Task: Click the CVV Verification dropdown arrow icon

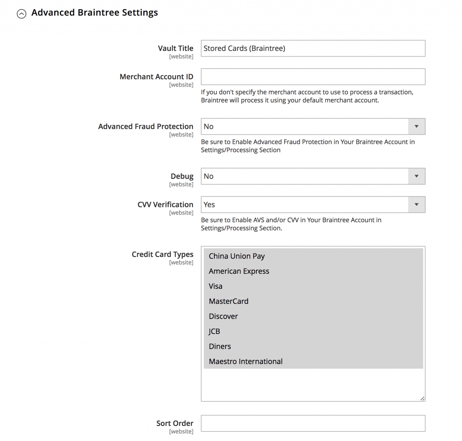Action: tap(417, 204)
